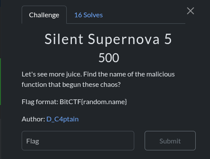Viewport: 210px width, 159px height.
Task: Focus the Flag input field
Action: [78, 140]
